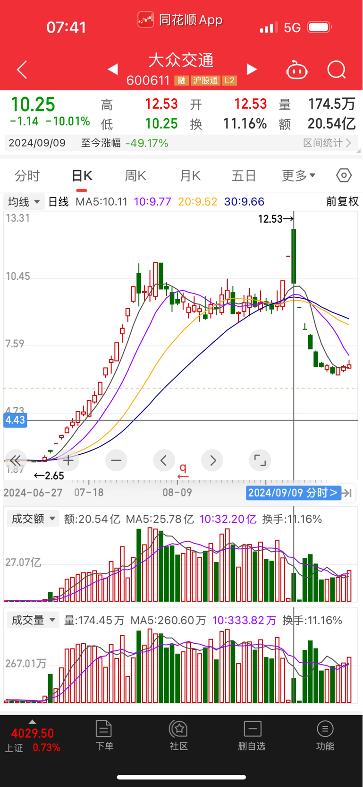Screen dimensions: 363x787
Task: Tap the 日线 period label
Action: point(59,202)
